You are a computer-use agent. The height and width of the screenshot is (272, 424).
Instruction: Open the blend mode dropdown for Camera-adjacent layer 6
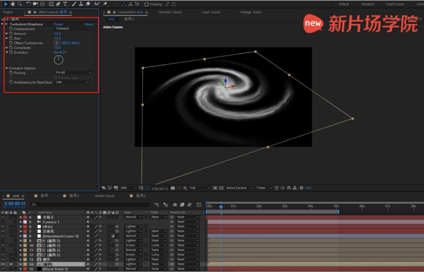pyautogui.click(x=133, y=226)
